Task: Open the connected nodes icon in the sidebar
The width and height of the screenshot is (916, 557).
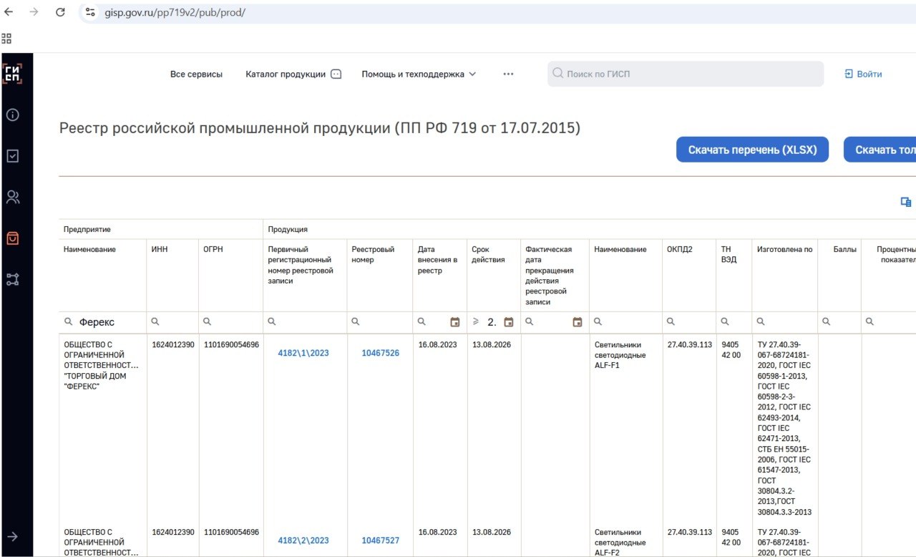Action: [x=12, y=279]
